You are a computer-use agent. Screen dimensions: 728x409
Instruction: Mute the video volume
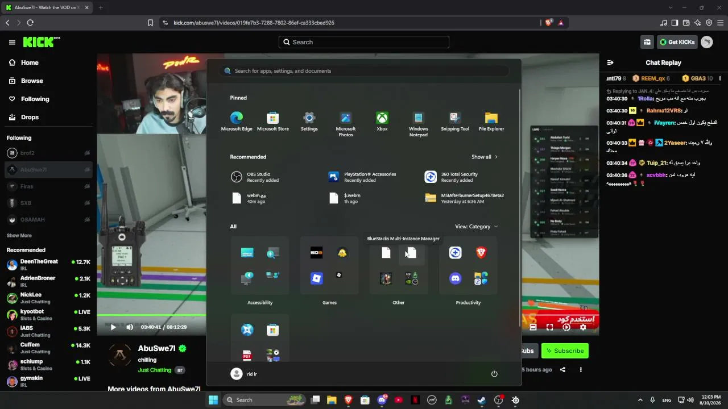tap(130, 327)
